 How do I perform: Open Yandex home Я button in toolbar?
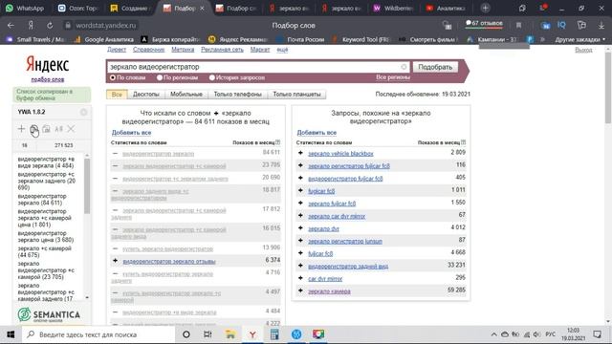tap(31, 26)
